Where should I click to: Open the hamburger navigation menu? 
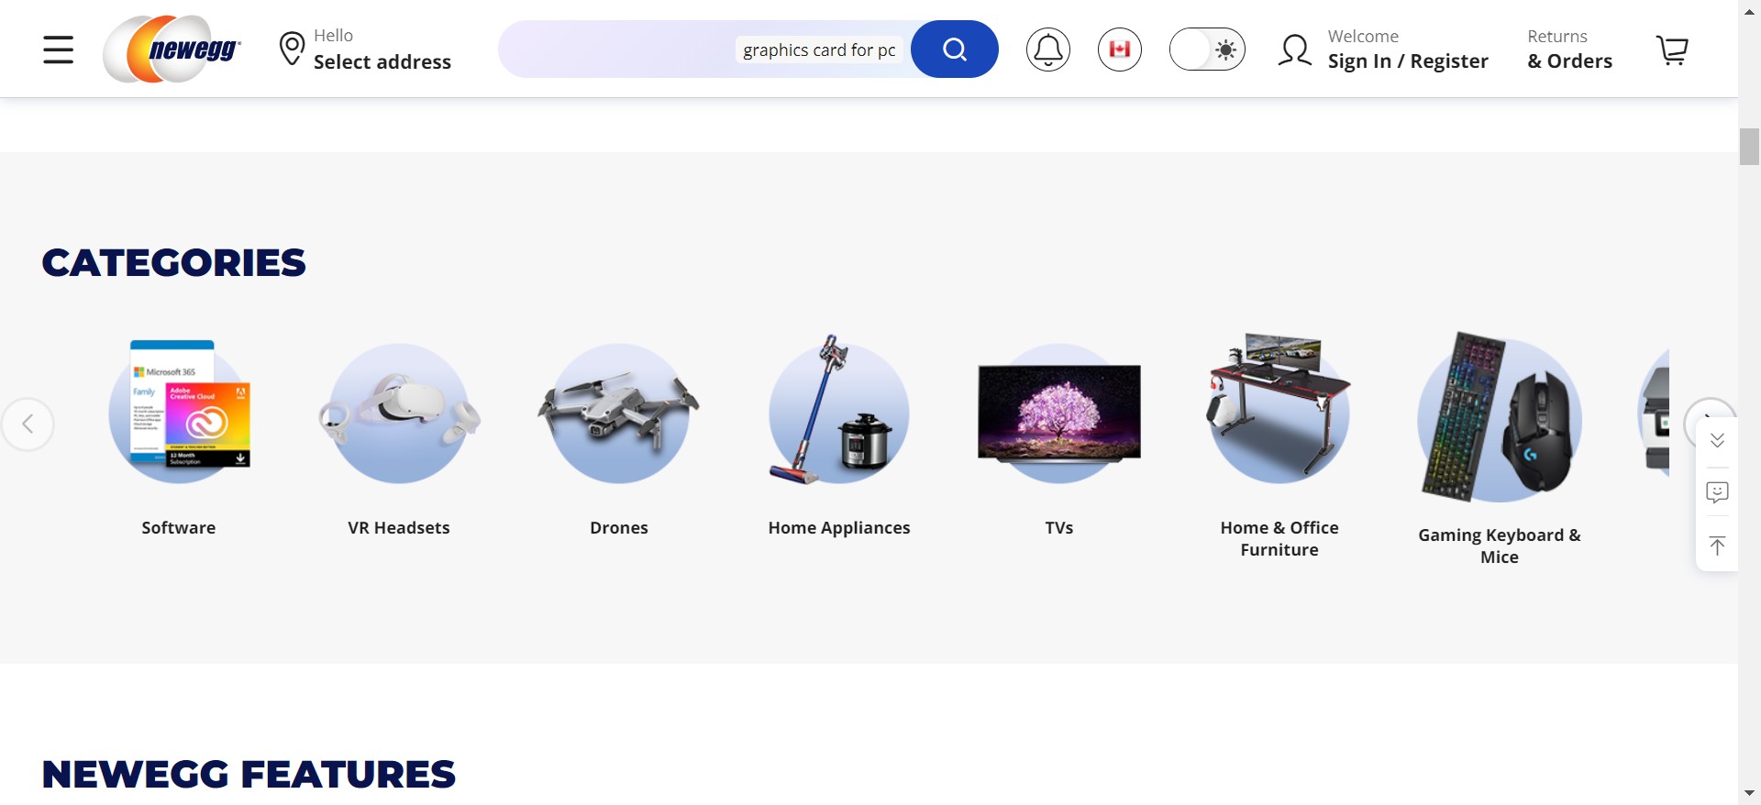pyautogui.click(x=58, y=50)
